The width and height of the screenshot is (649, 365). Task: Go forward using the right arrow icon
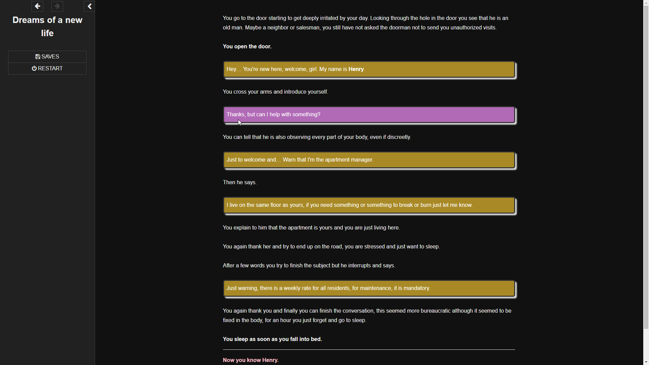tap(57, 6)
